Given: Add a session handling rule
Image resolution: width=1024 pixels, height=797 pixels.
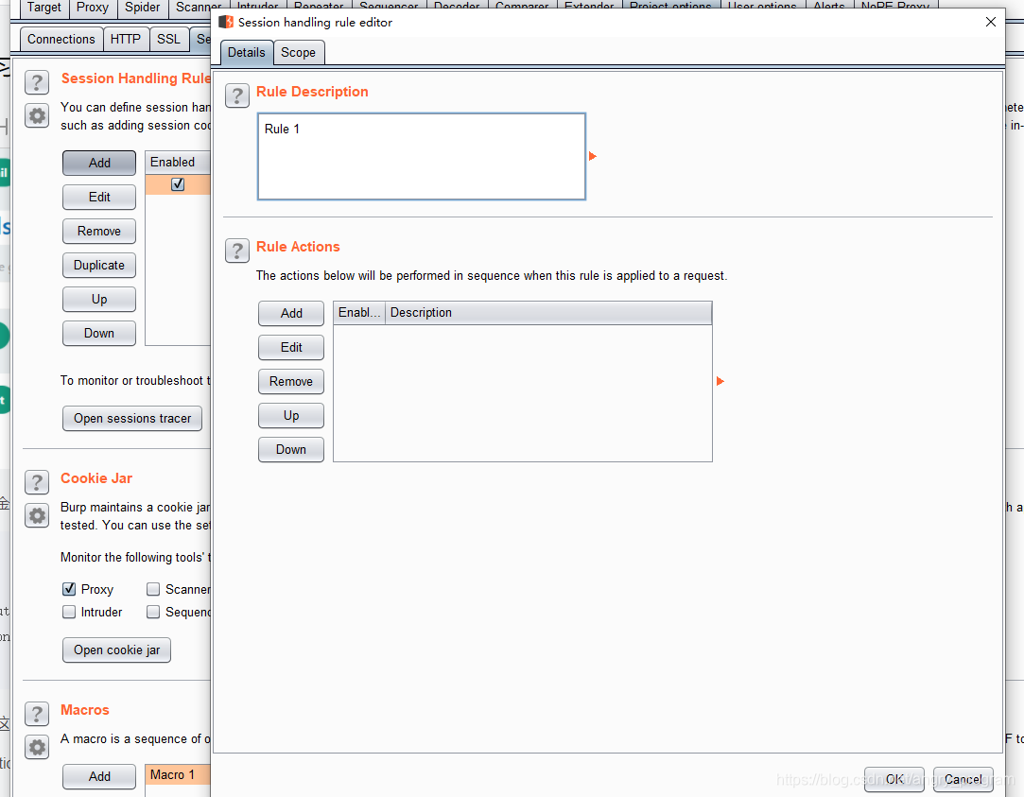Looking at the screenshot, I should [99, 163].
